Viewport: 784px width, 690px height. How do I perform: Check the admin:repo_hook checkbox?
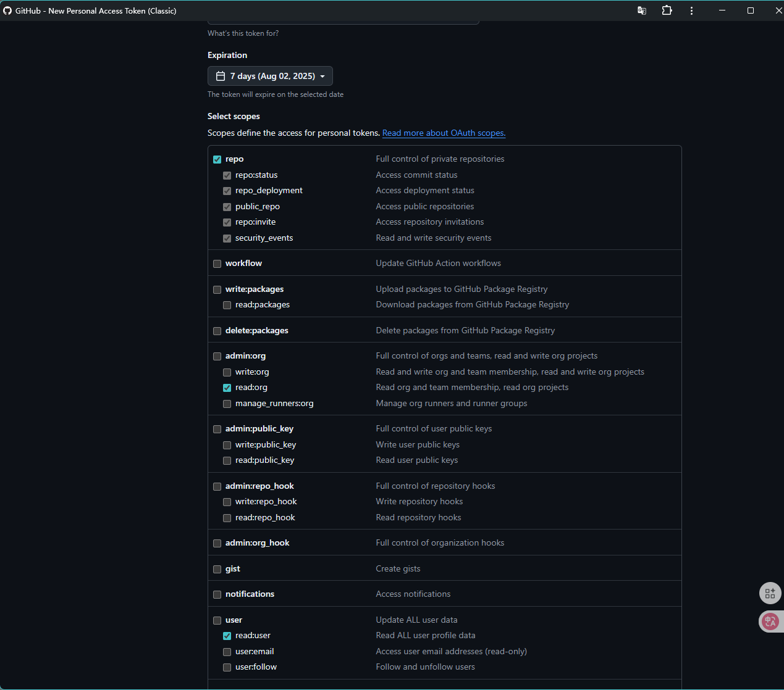[x=217, y=486]
